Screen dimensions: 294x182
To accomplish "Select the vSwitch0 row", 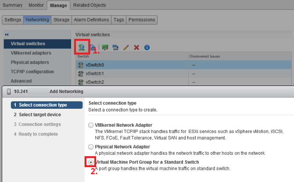I will point(132,64).
